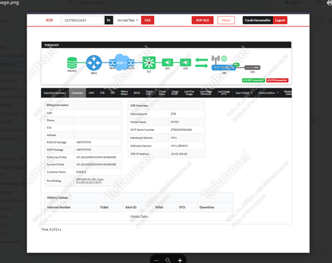
Task: Click the Internet Number column header
Action: (x=59, y=207)
